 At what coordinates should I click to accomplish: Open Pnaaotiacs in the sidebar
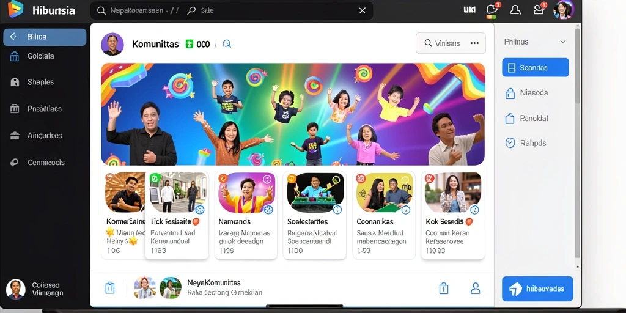[45, 109]
